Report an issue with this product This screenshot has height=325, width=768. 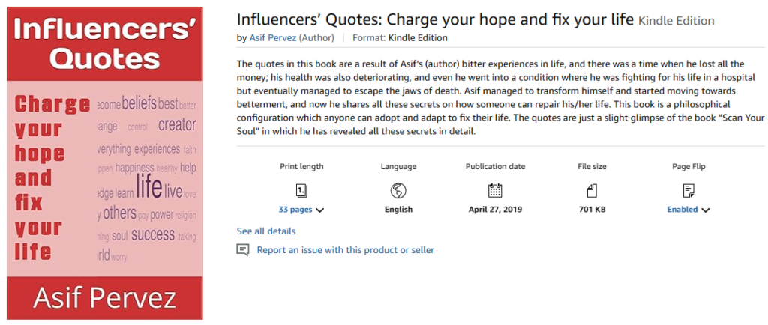[346, 249]
